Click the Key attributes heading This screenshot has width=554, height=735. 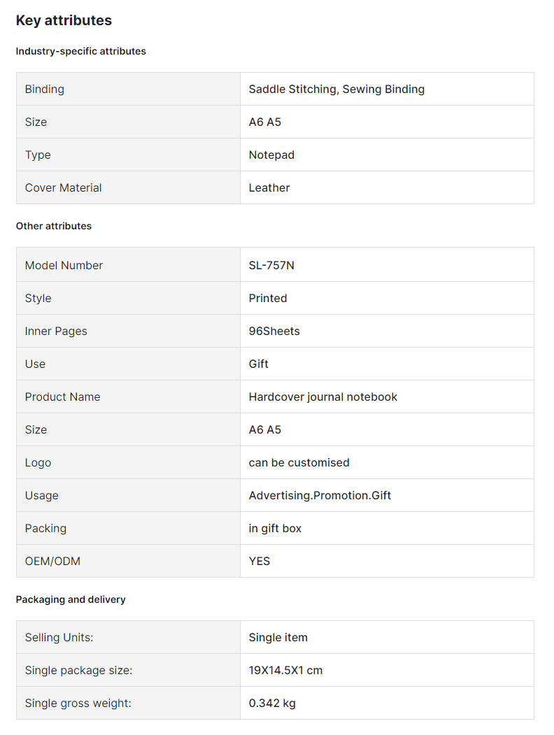64,20
